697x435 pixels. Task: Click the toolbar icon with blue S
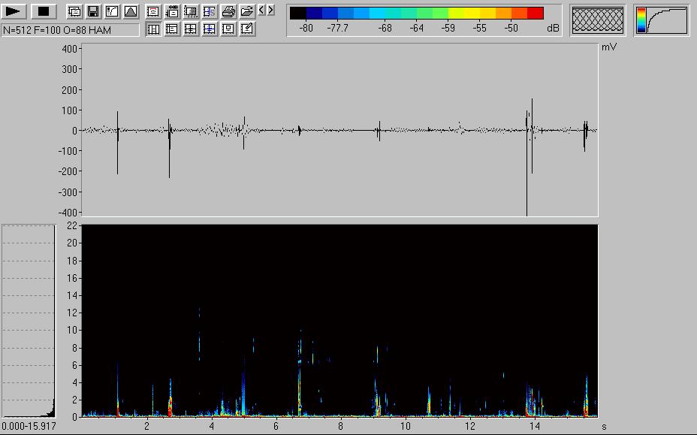click(210, 11)
